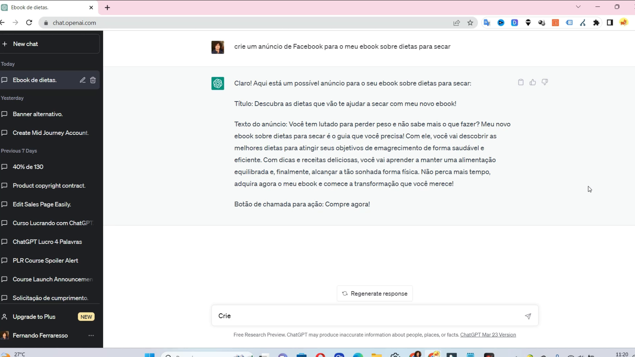The image size is (635, 357).
Task: Open the PLR Course Spoiler Alert chat
Action: click(49, 260)
